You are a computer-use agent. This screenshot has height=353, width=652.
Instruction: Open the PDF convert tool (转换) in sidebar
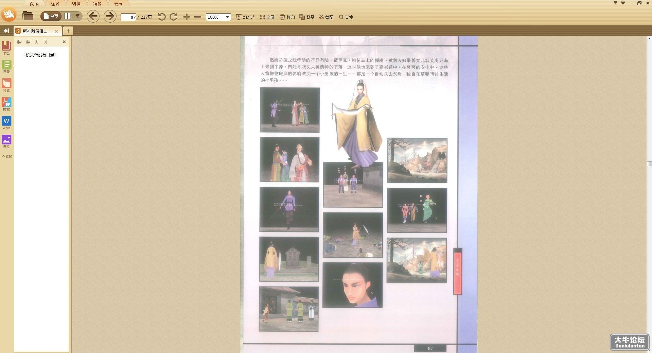(6, 104)
